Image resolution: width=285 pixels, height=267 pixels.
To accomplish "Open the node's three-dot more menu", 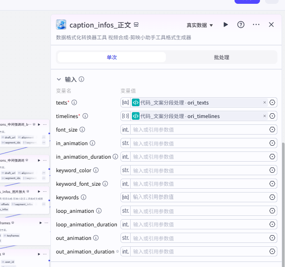I will click(x=256, y=25).
